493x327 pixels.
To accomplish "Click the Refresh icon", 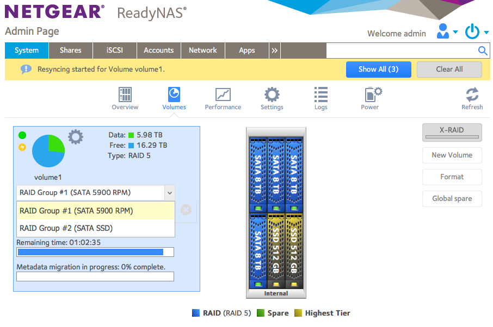I will tap(472, 95).
